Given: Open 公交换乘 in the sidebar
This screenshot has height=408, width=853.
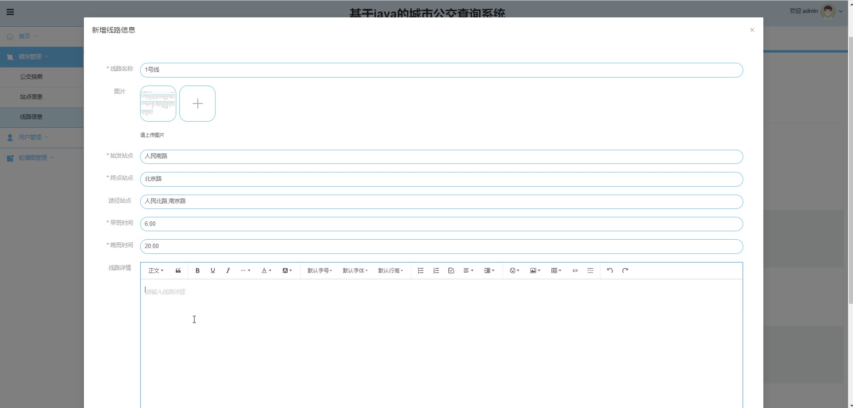Looking at the screenshot, I should coord(41,77).
